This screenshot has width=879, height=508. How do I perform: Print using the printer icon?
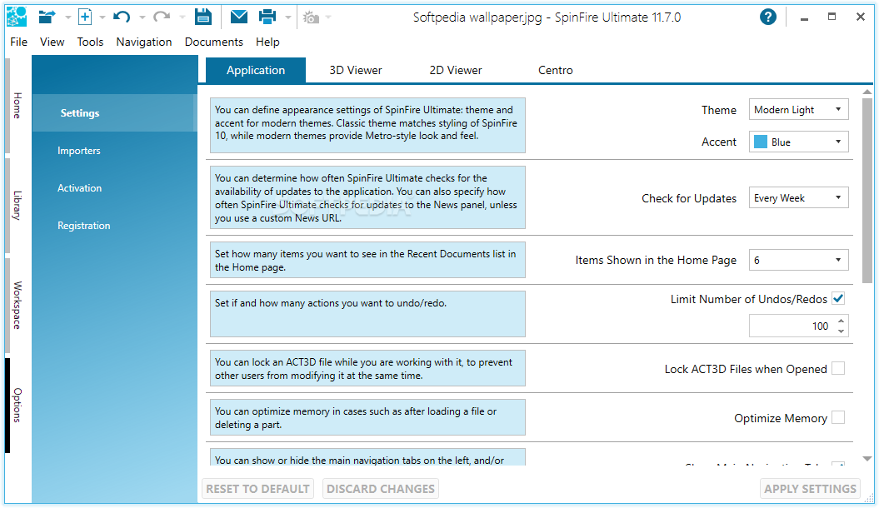click(x=267, y=17)
